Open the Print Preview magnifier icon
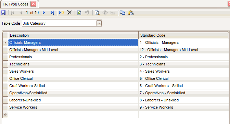 pos(97,13)
